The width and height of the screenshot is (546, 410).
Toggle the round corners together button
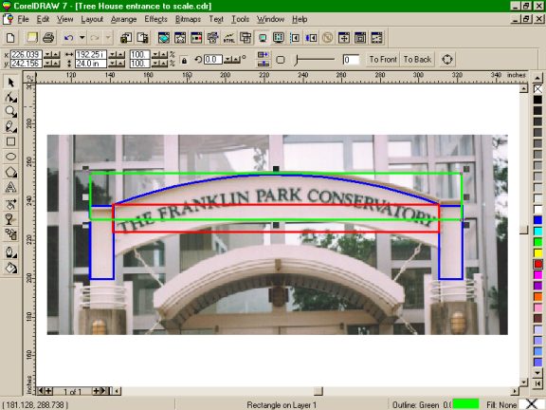(281, 60)
